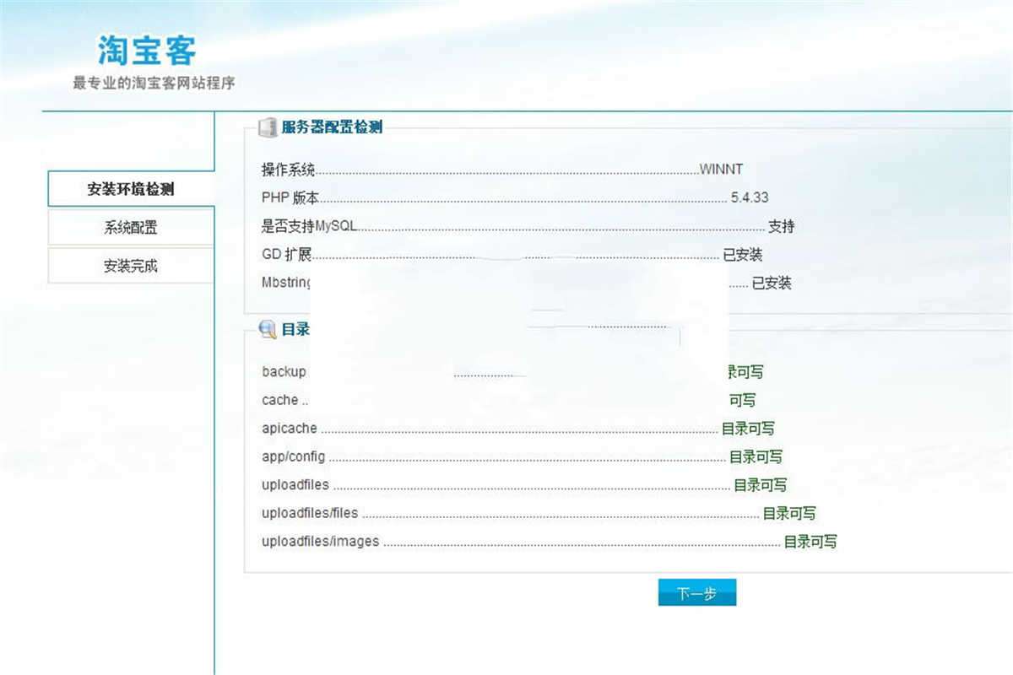Viewport: 1013px width, 675px height.
Task: Click the magnifier icon beside 目录 heading
Action: pyautogui.click(x=268, y=329)
